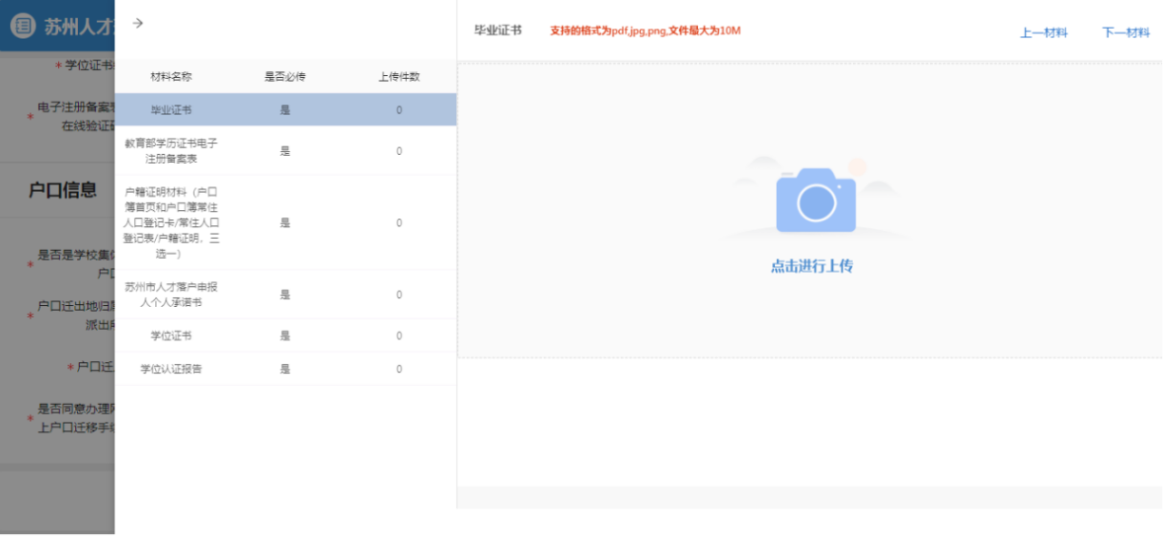
Task: Click the 苏州人才 logo icon
Action: (x=23, y=27)
